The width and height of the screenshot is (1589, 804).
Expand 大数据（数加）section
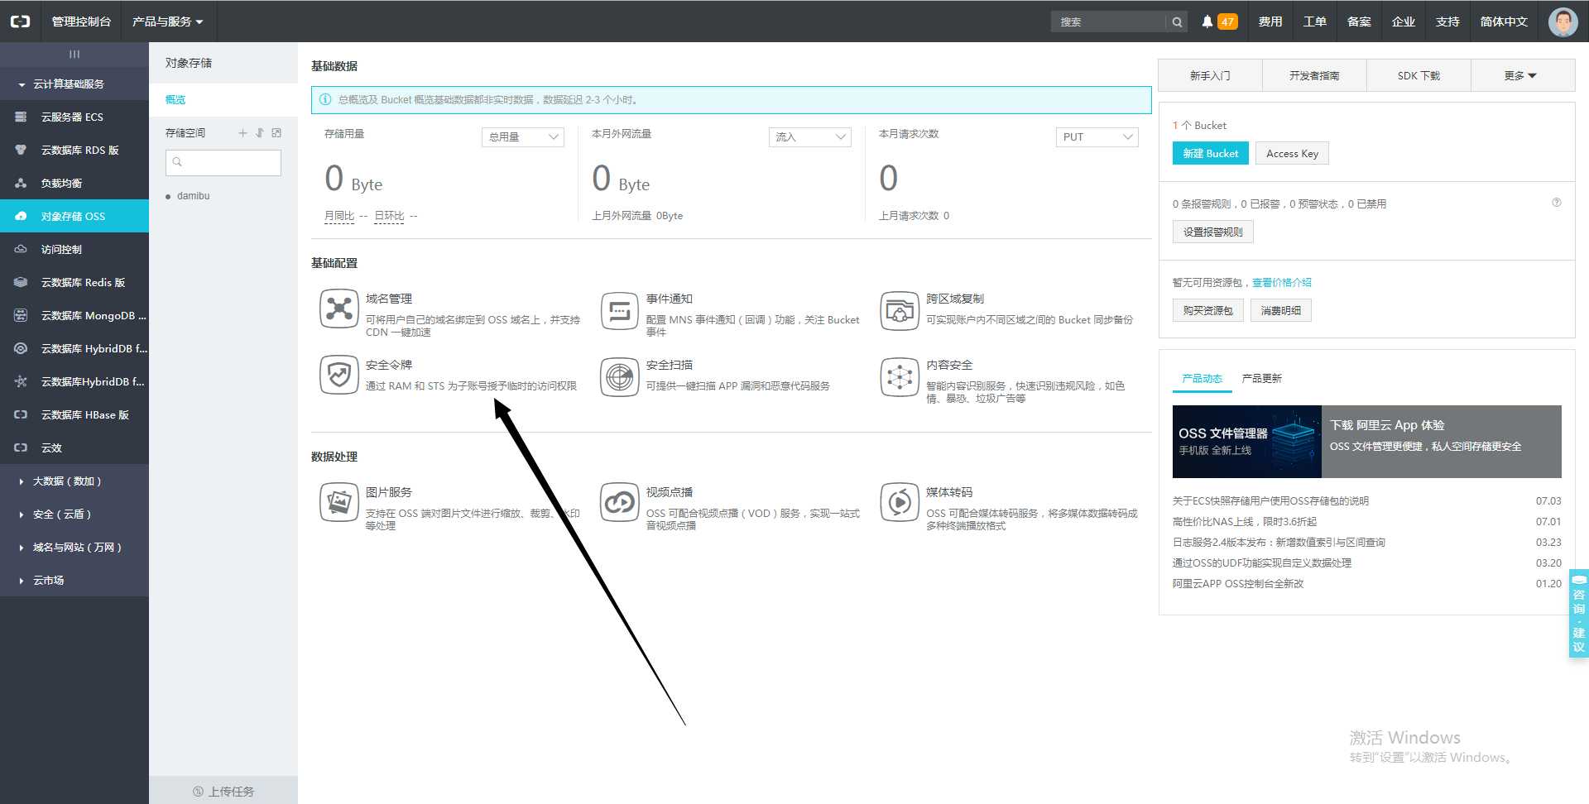point(74,481)
